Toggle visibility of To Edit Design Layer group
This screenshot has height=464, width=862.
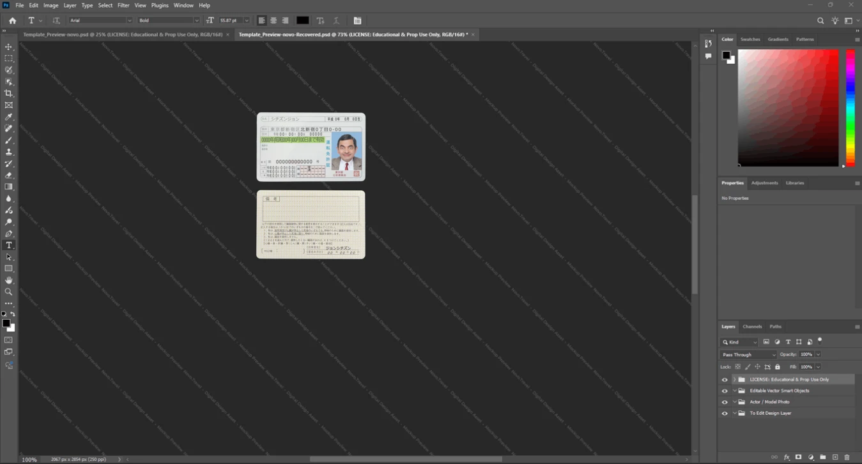pyautogui.click(x=725, y=414)
